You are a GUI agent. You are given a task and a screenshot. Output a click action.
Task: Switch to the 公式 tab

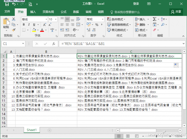64,12
